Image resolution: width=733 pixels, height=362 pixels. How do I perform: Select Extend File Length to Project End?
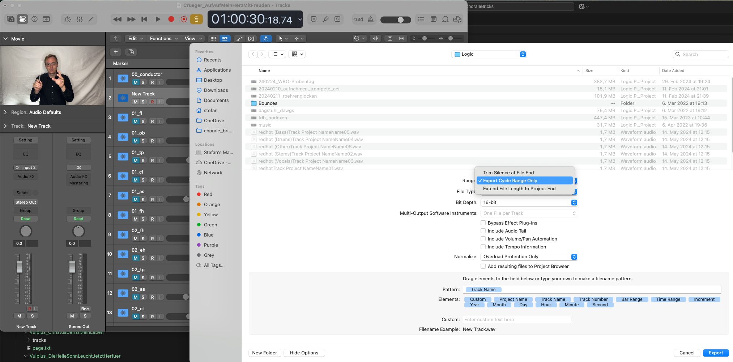[519, 188]
